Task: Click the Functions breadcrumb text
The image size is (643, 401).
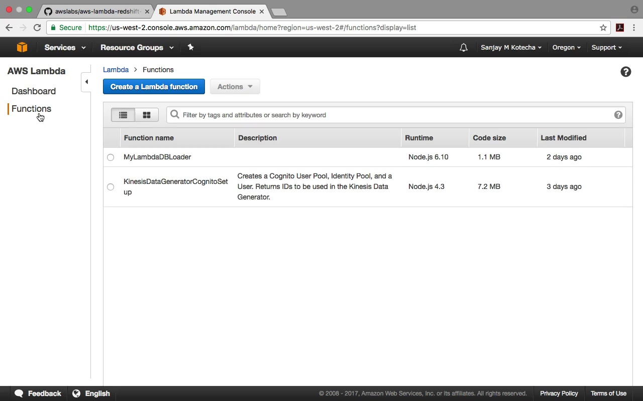Action: (158, 70)
